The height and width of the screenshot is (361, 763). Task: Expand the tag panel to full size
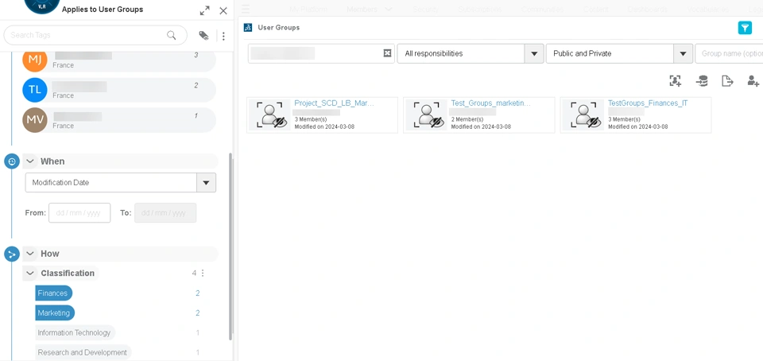(x=204, y=10)
